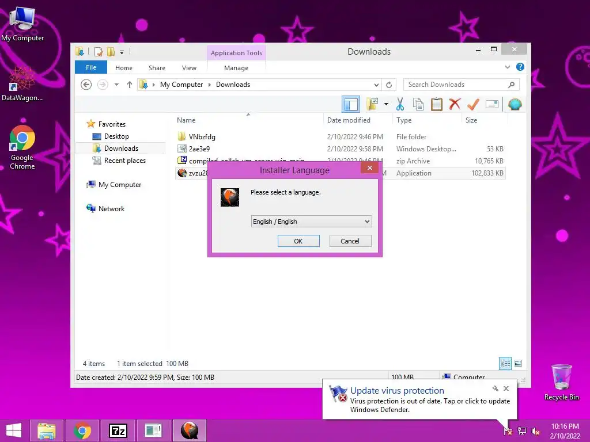
Task: Open the language dropdown in installer
Action: click(311, 222)
